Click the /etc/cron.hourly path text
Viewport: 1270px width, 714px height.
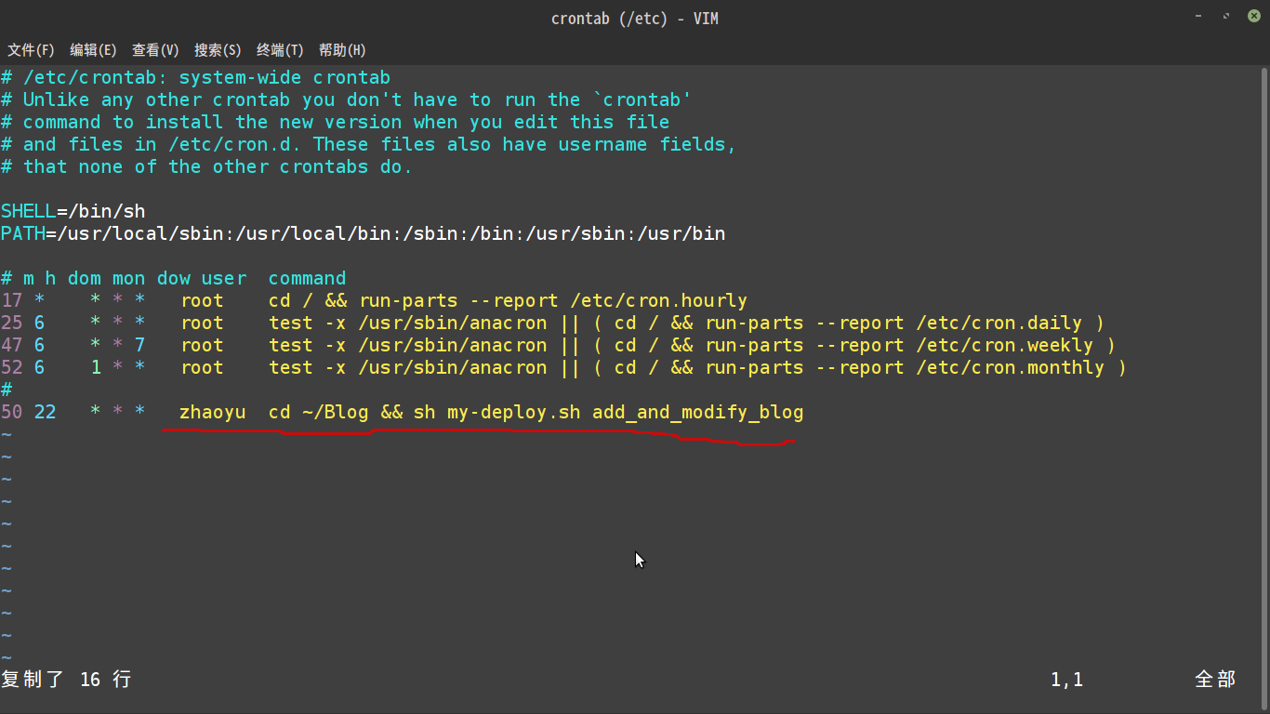click(x=659, y=301)
